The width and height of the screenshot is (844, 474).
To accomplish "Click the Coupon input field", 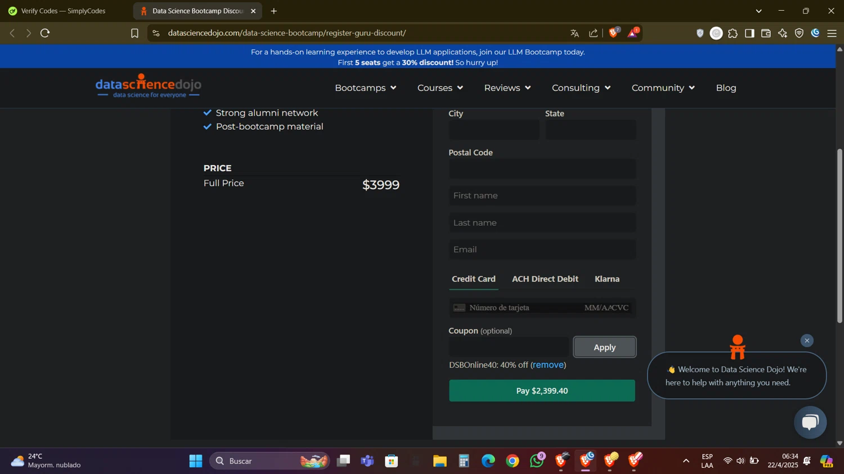I will (x=509, y=347).
